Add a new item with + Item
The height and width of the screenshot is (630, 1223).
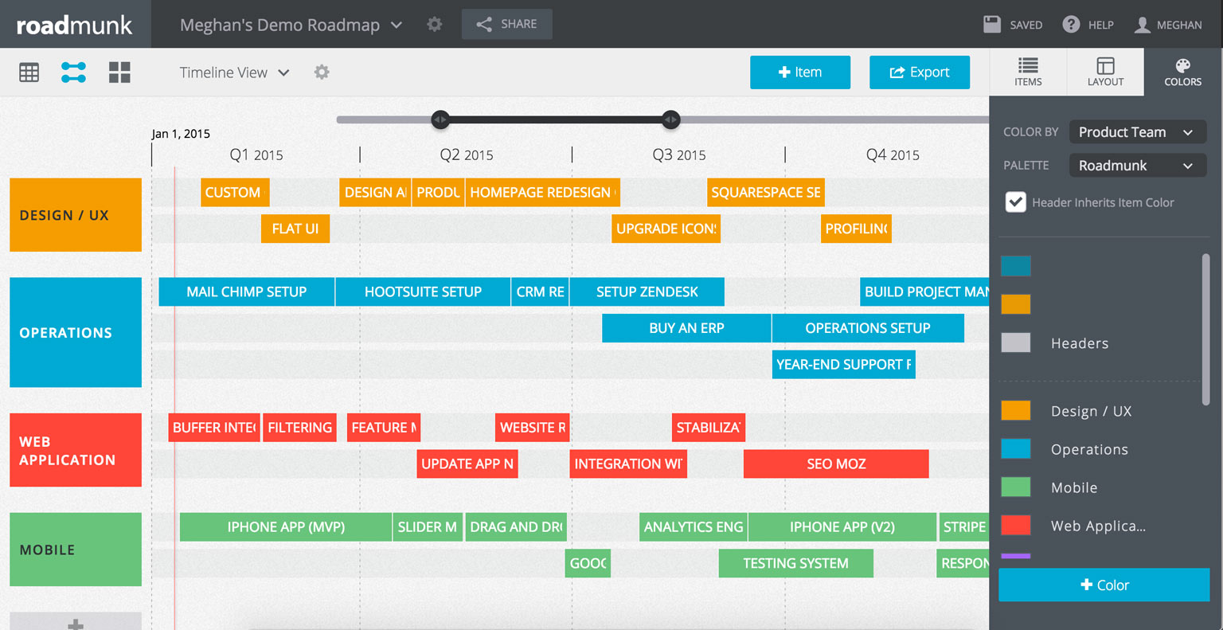[x=799, y=72]
